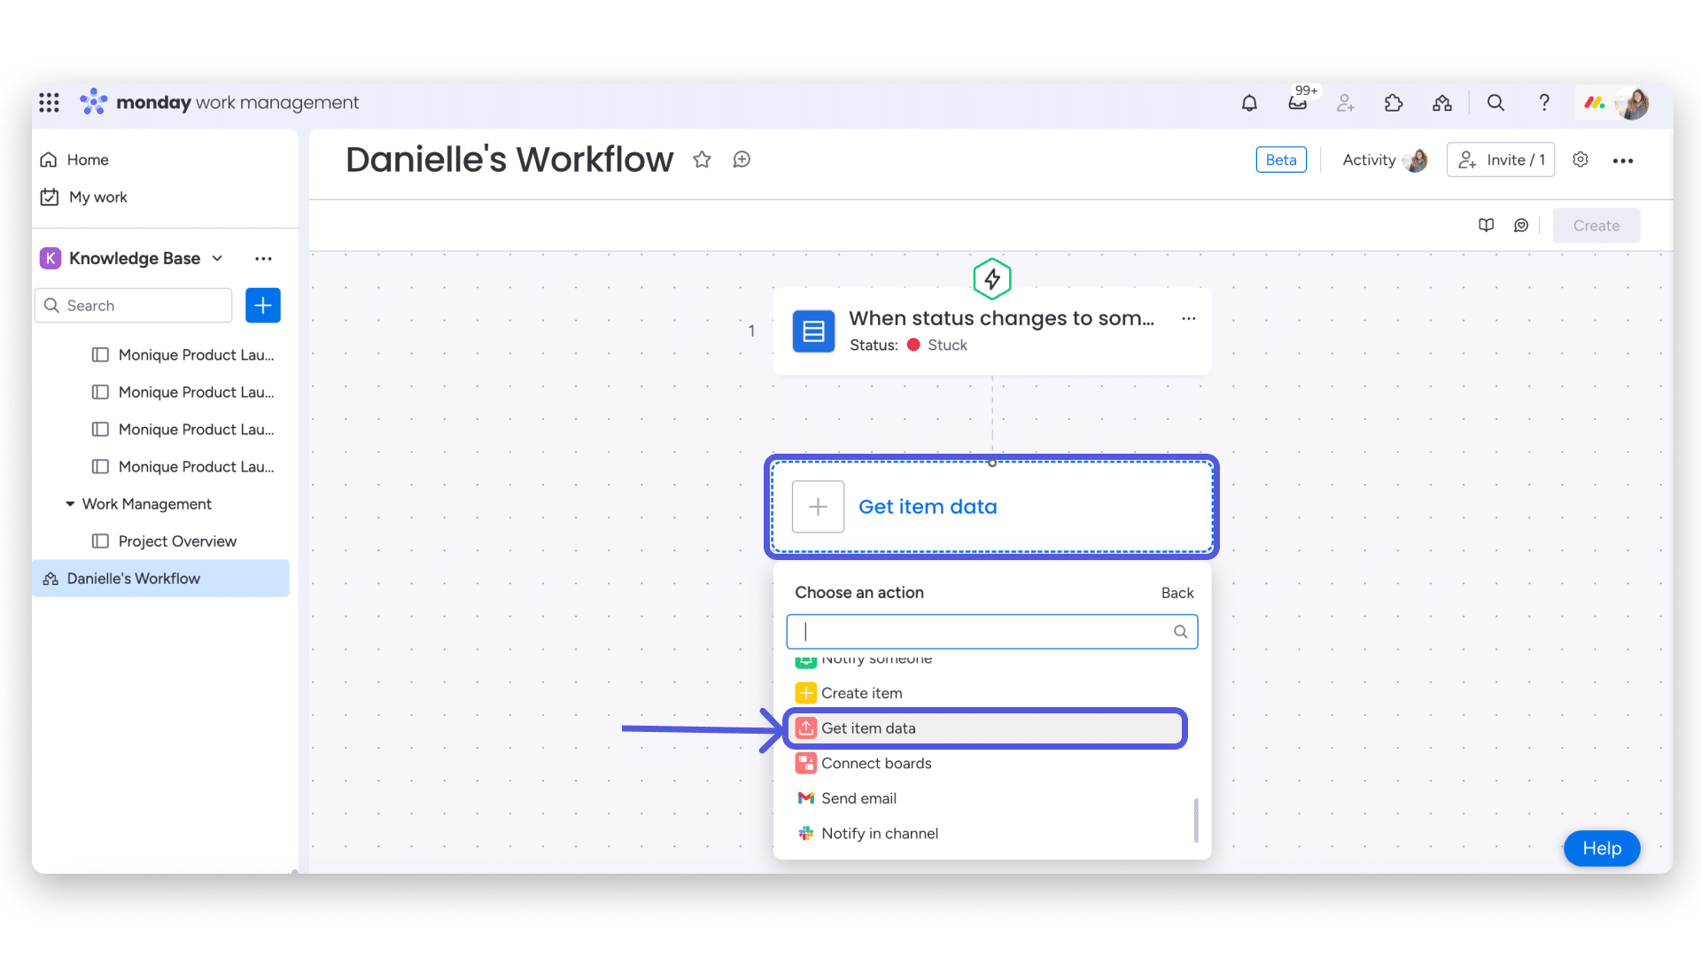Open search everything magnifier in top bar

coord(1495,103)
